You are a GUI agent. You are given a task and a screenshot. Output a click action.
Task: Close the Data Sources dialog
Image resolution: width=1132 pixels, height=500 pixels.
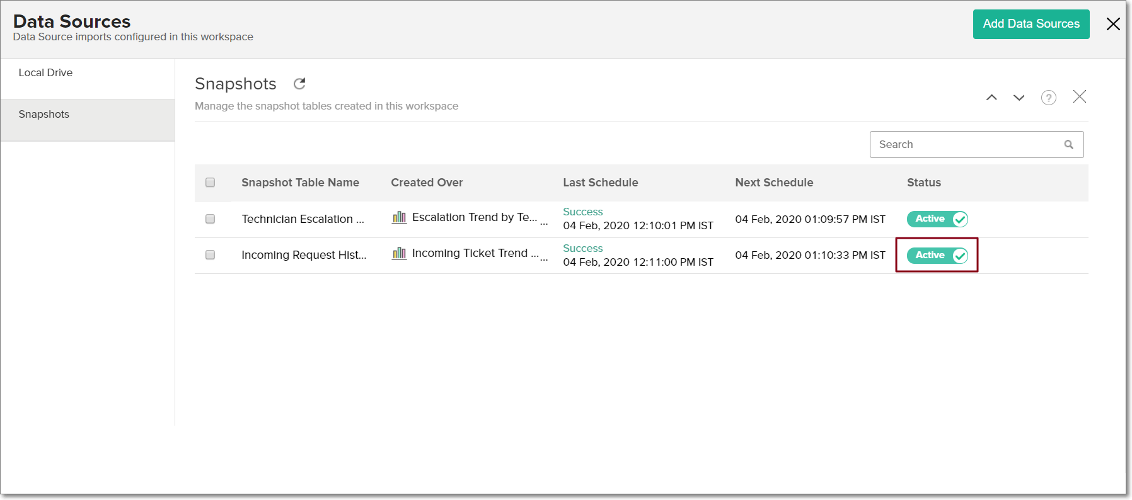tap(1113, 24)
